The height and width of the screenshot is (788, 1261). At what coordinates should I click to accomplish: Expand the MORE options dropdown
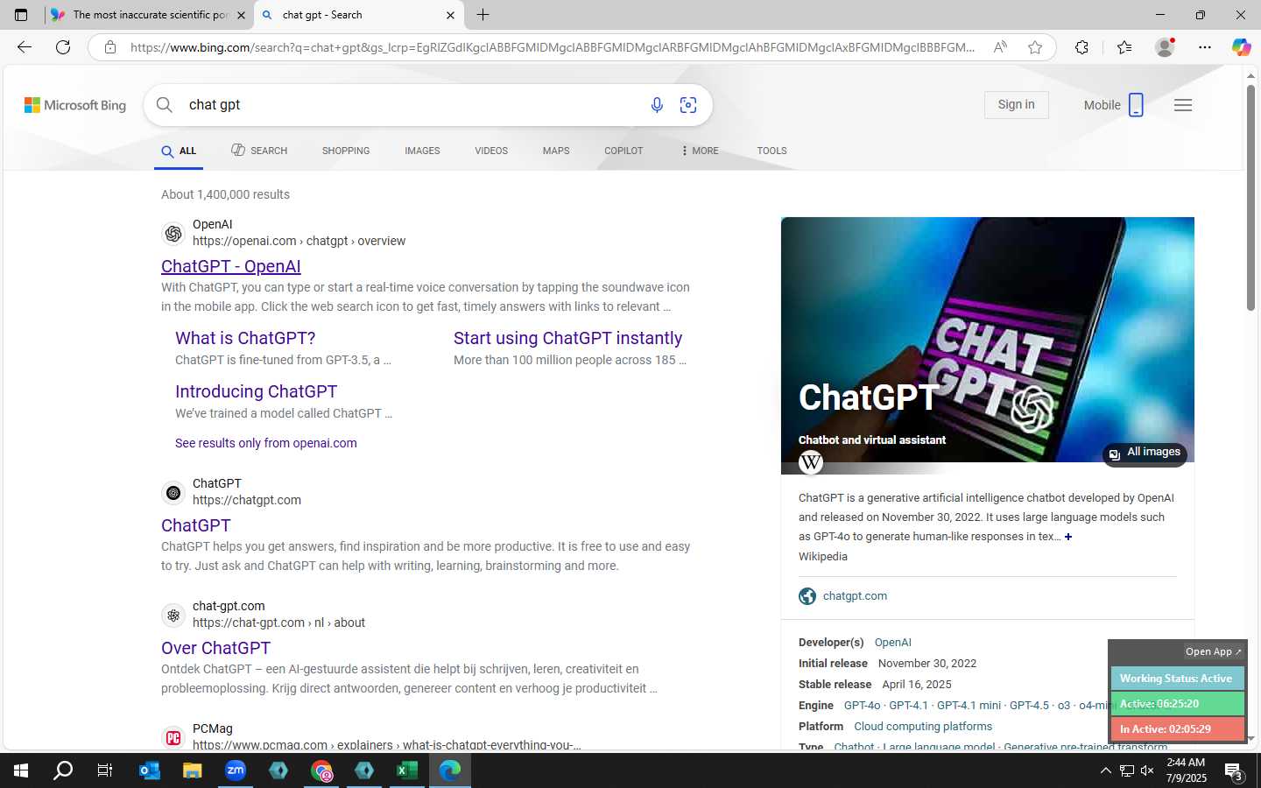(700, 151)
